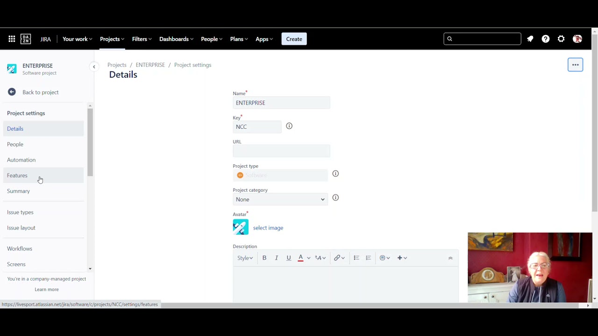Image resolution: width=598 pixels, height=336 pixels.
Task: Click the project avatar image thumbnail
Action: 241,227
